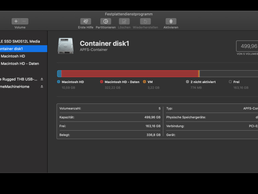258x194 pixels.
Task: Open the Partitionieren tool
Action: point(106,21)
